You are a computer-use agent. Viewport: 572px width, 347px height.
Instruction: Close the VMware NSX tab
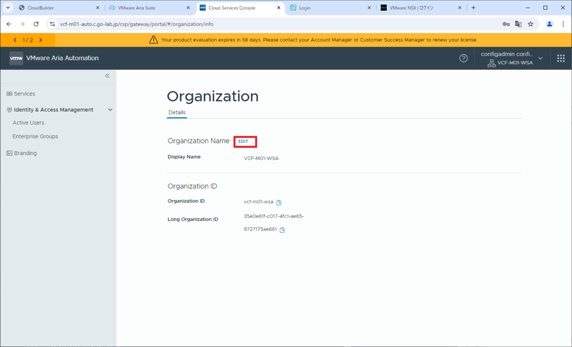[x=460, y=8]
